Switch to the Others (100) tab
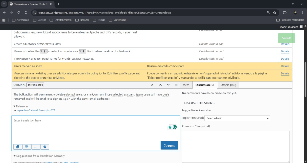This screenshot has width=307, height=163. tap(228, 85)
